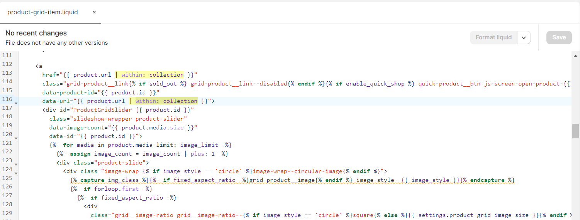Click the vertical scrollbar thumb
The height and width of the screenshot is (220, 580).
pos(576,131)
